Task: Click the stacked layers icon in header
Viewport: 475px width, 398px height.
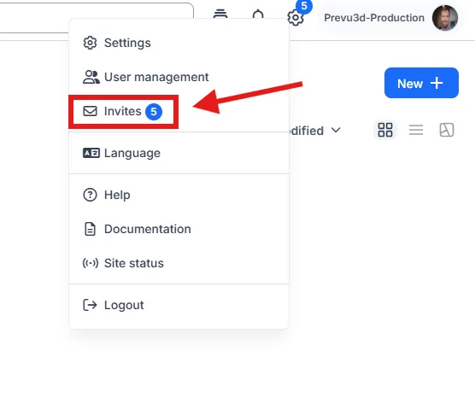Action: [220, 14]
